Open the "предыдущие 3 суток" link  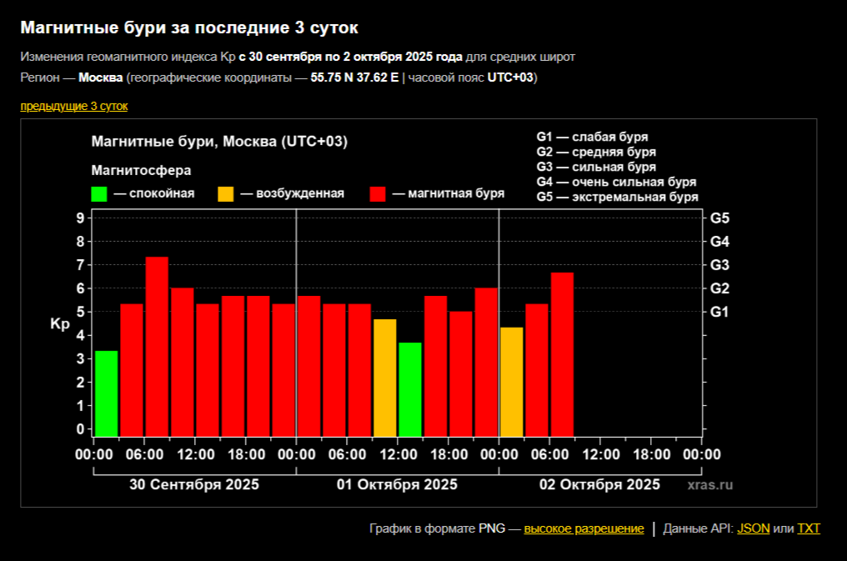[x=73, y=106]
